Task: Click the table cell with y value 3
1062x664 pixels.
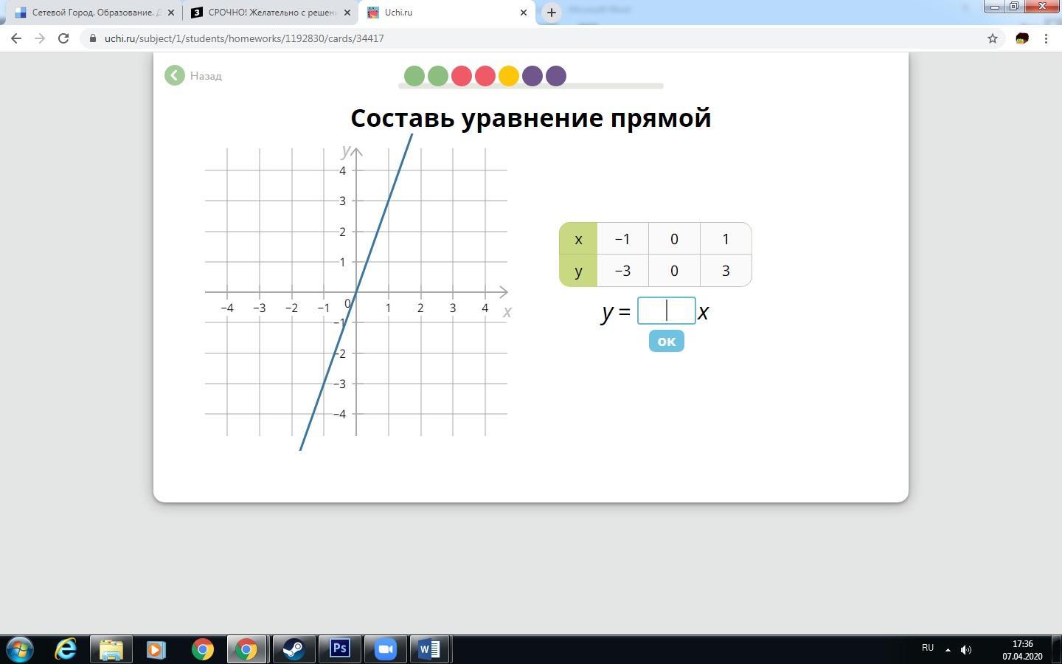Action: click(726, 271)
